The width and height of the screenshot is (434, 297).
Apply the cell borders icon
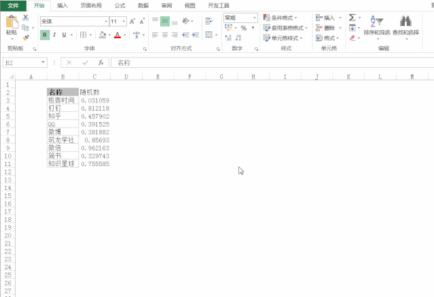(x=83, y=35)
